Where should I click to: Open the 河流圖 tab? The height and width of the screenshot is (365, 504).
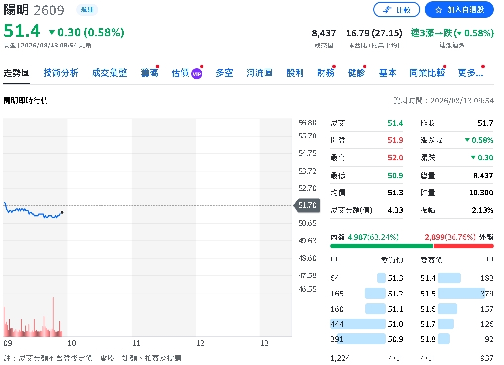tap(259, 73)
